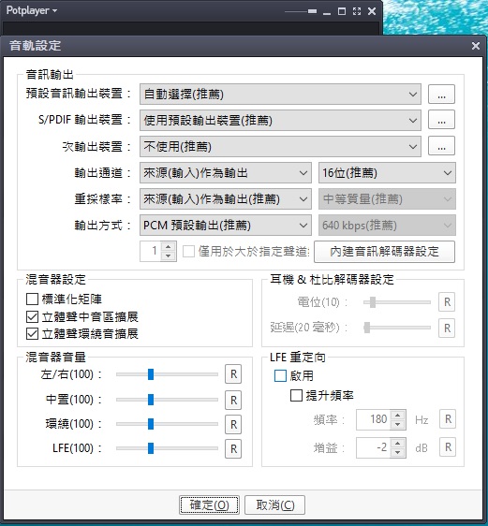Open 重採樣率 dropdown

[x=226, y=199]
